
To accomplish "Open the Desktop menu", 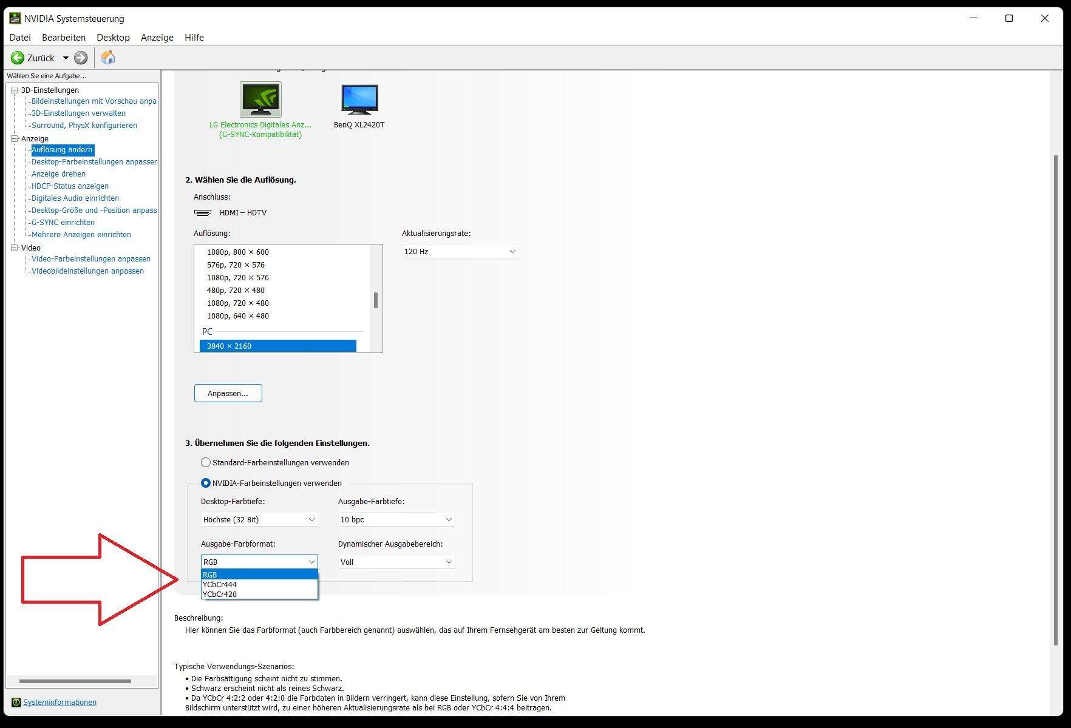I will pos(113,38).
